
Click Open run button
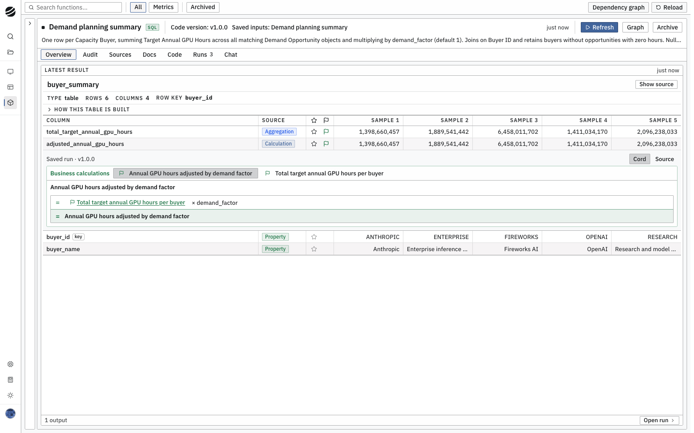tap(659, 420)
